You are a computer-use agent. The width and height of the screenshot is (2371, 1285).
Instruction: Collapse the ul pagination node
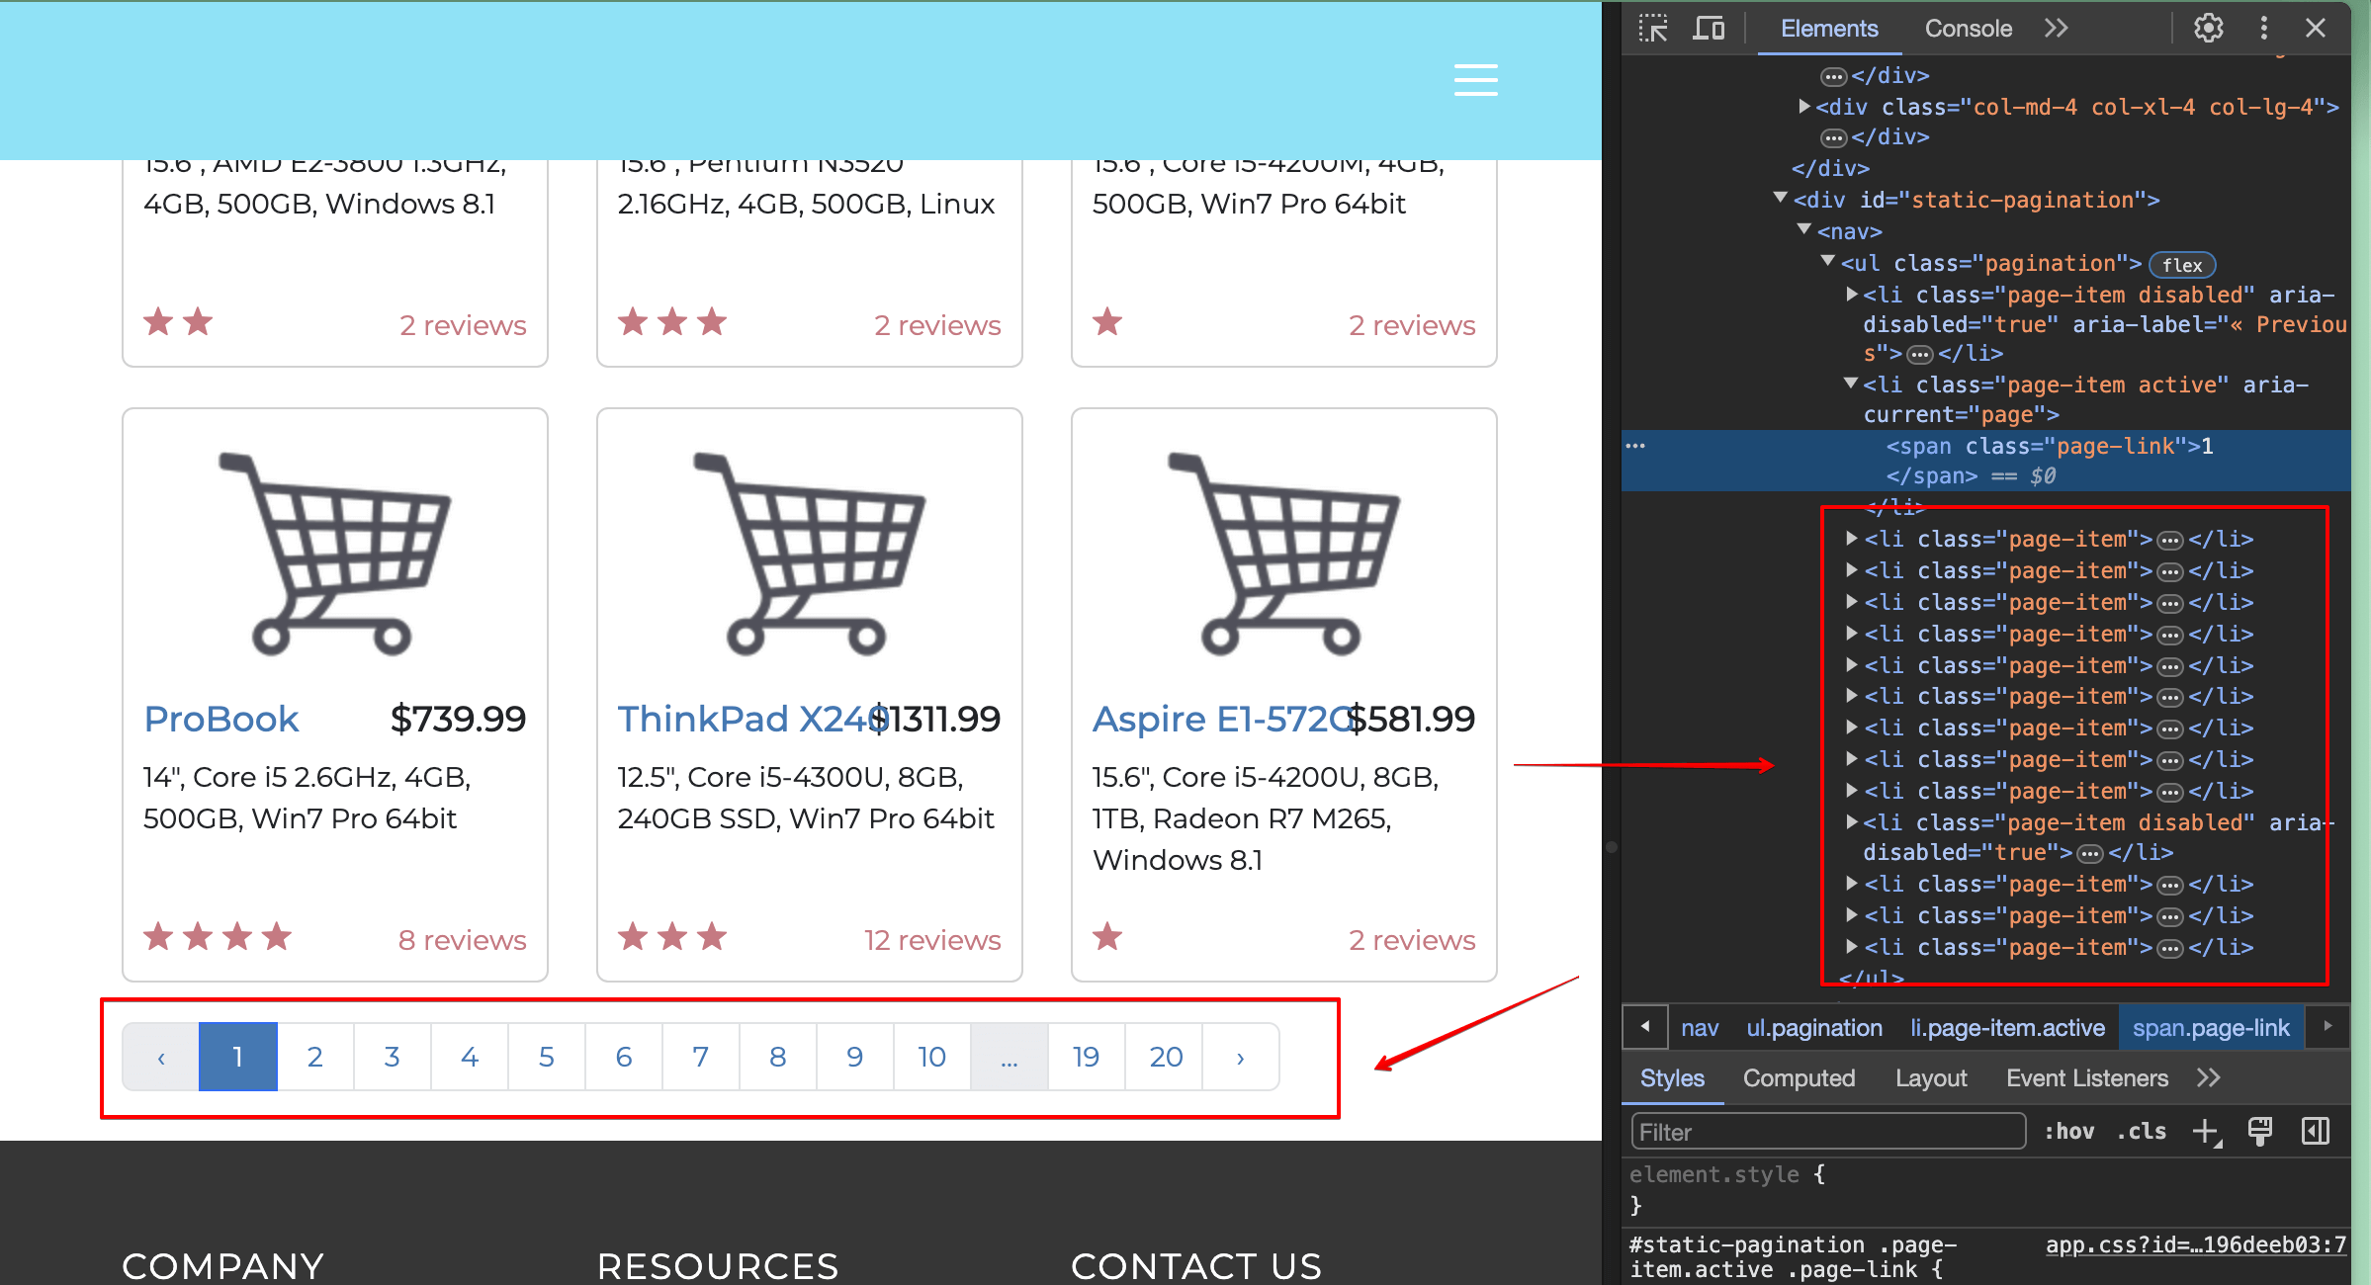tap(1828, 262)
